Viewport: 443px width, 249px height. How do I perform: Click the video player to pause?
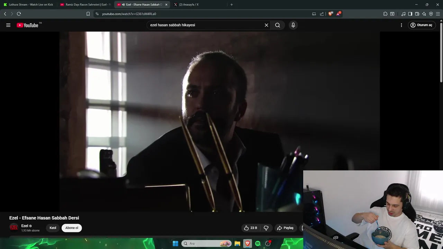coord(219,121)
